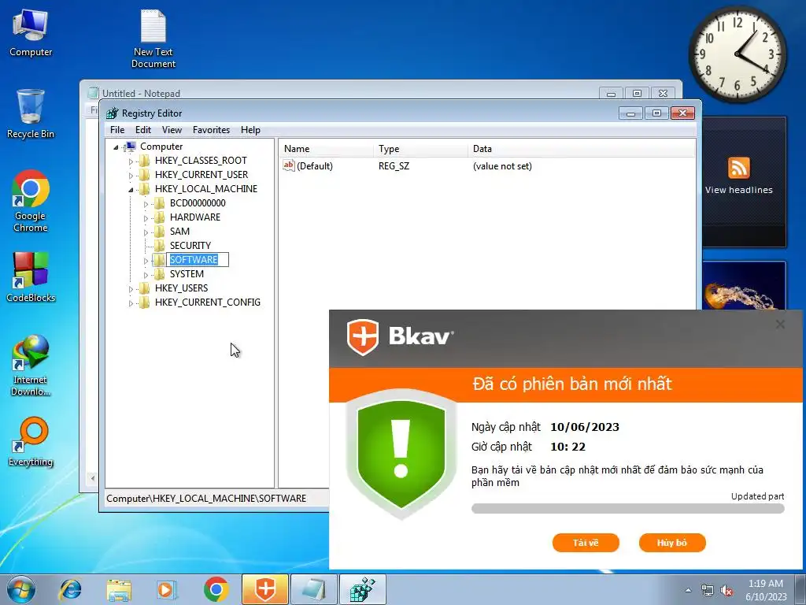The width and height of the screenshot is (806, 605).
Task: Expand HKEY_USERS node
Action: pos(131,288)
